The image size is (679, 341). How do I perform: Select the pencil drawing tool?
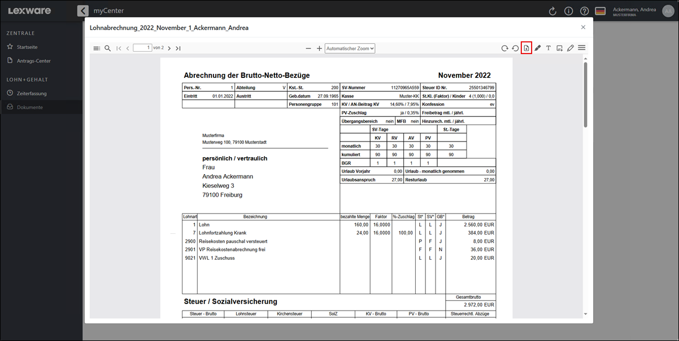pos(571,48)
